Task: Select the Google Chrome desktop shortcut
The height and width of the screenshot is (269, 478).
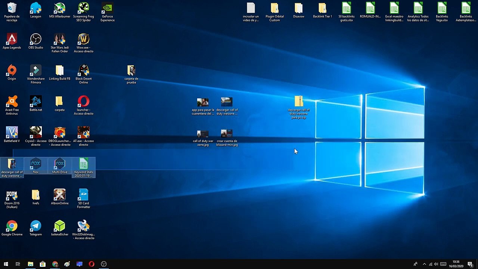Action: click(12, 228)
